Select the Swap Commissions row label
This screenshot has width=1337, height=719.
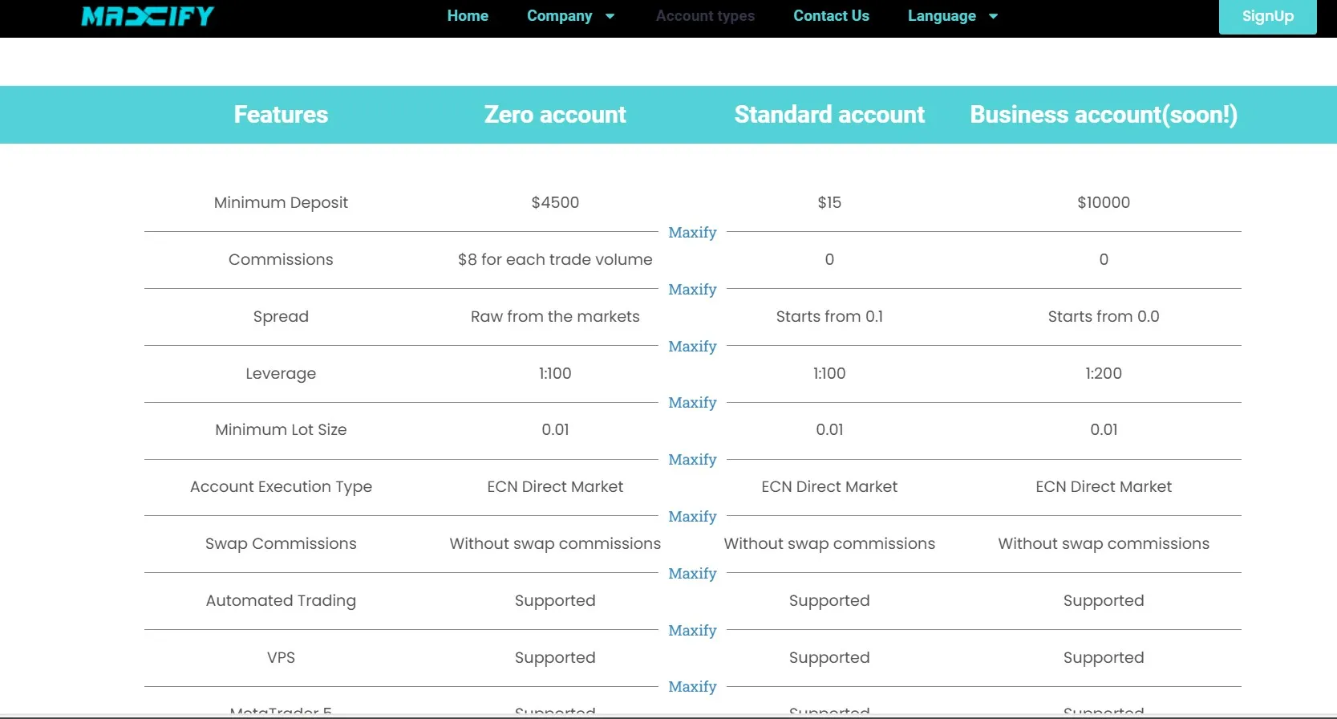pos(281,543)
